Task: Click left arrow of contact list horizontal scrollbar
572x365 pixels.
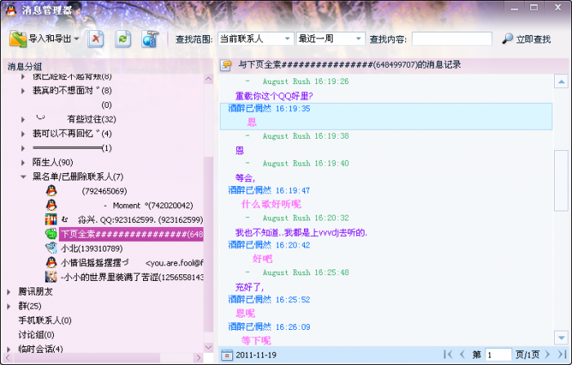Action: (x=7, y=358)
